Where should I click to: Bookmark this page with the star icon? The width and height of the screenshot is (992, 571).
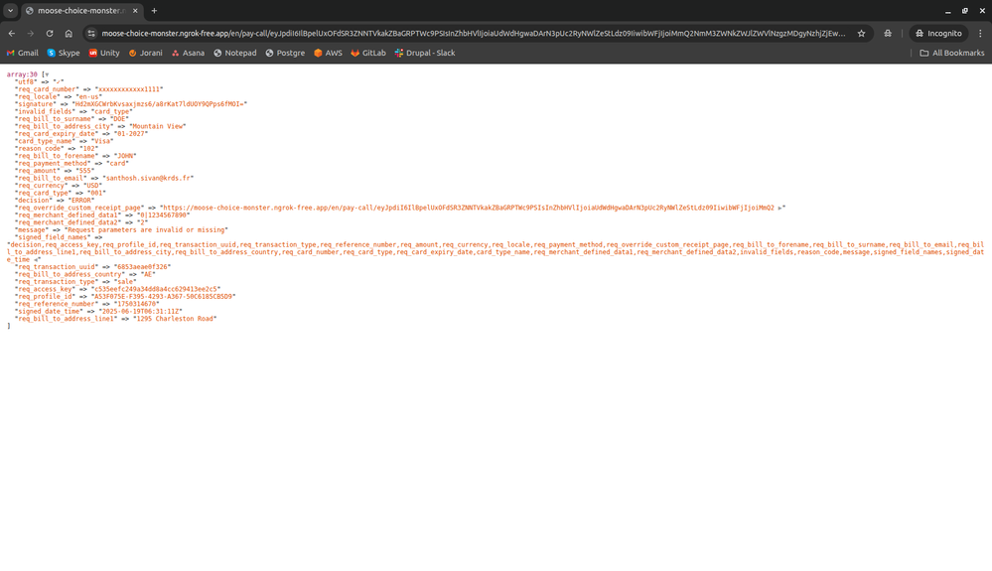[x=861, y=33]
